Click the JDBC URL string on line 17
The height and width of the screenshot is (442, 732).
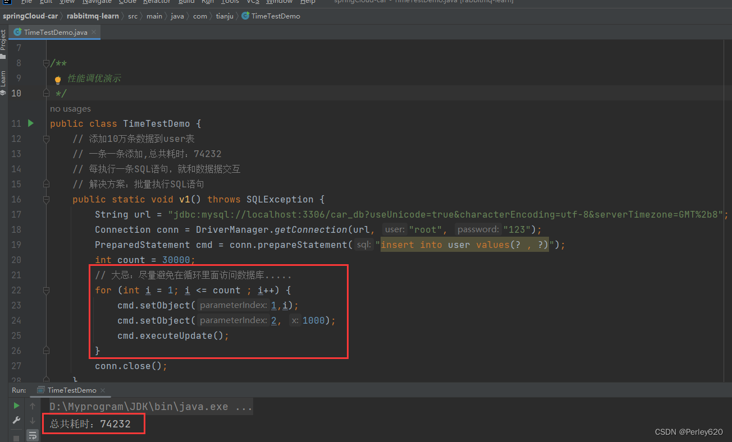point(445,214)
